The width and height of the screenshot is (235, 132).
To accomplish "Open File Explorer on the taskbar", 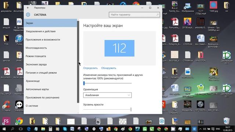I will pyautogui.click(x=43, y=129).
